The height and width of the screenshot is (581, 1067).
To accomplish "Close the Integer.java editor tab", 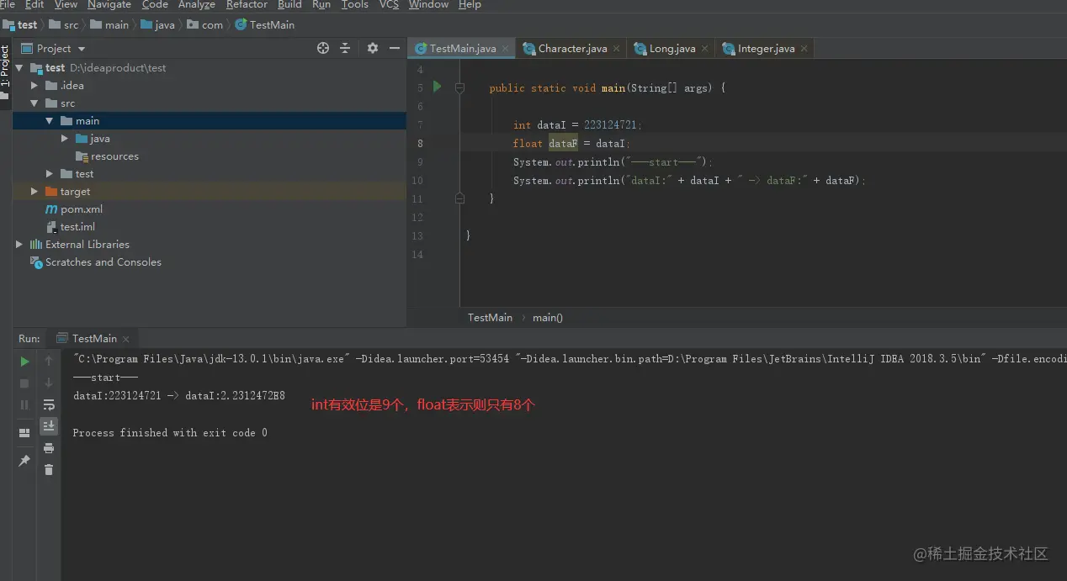I will (x=804, y=49).
